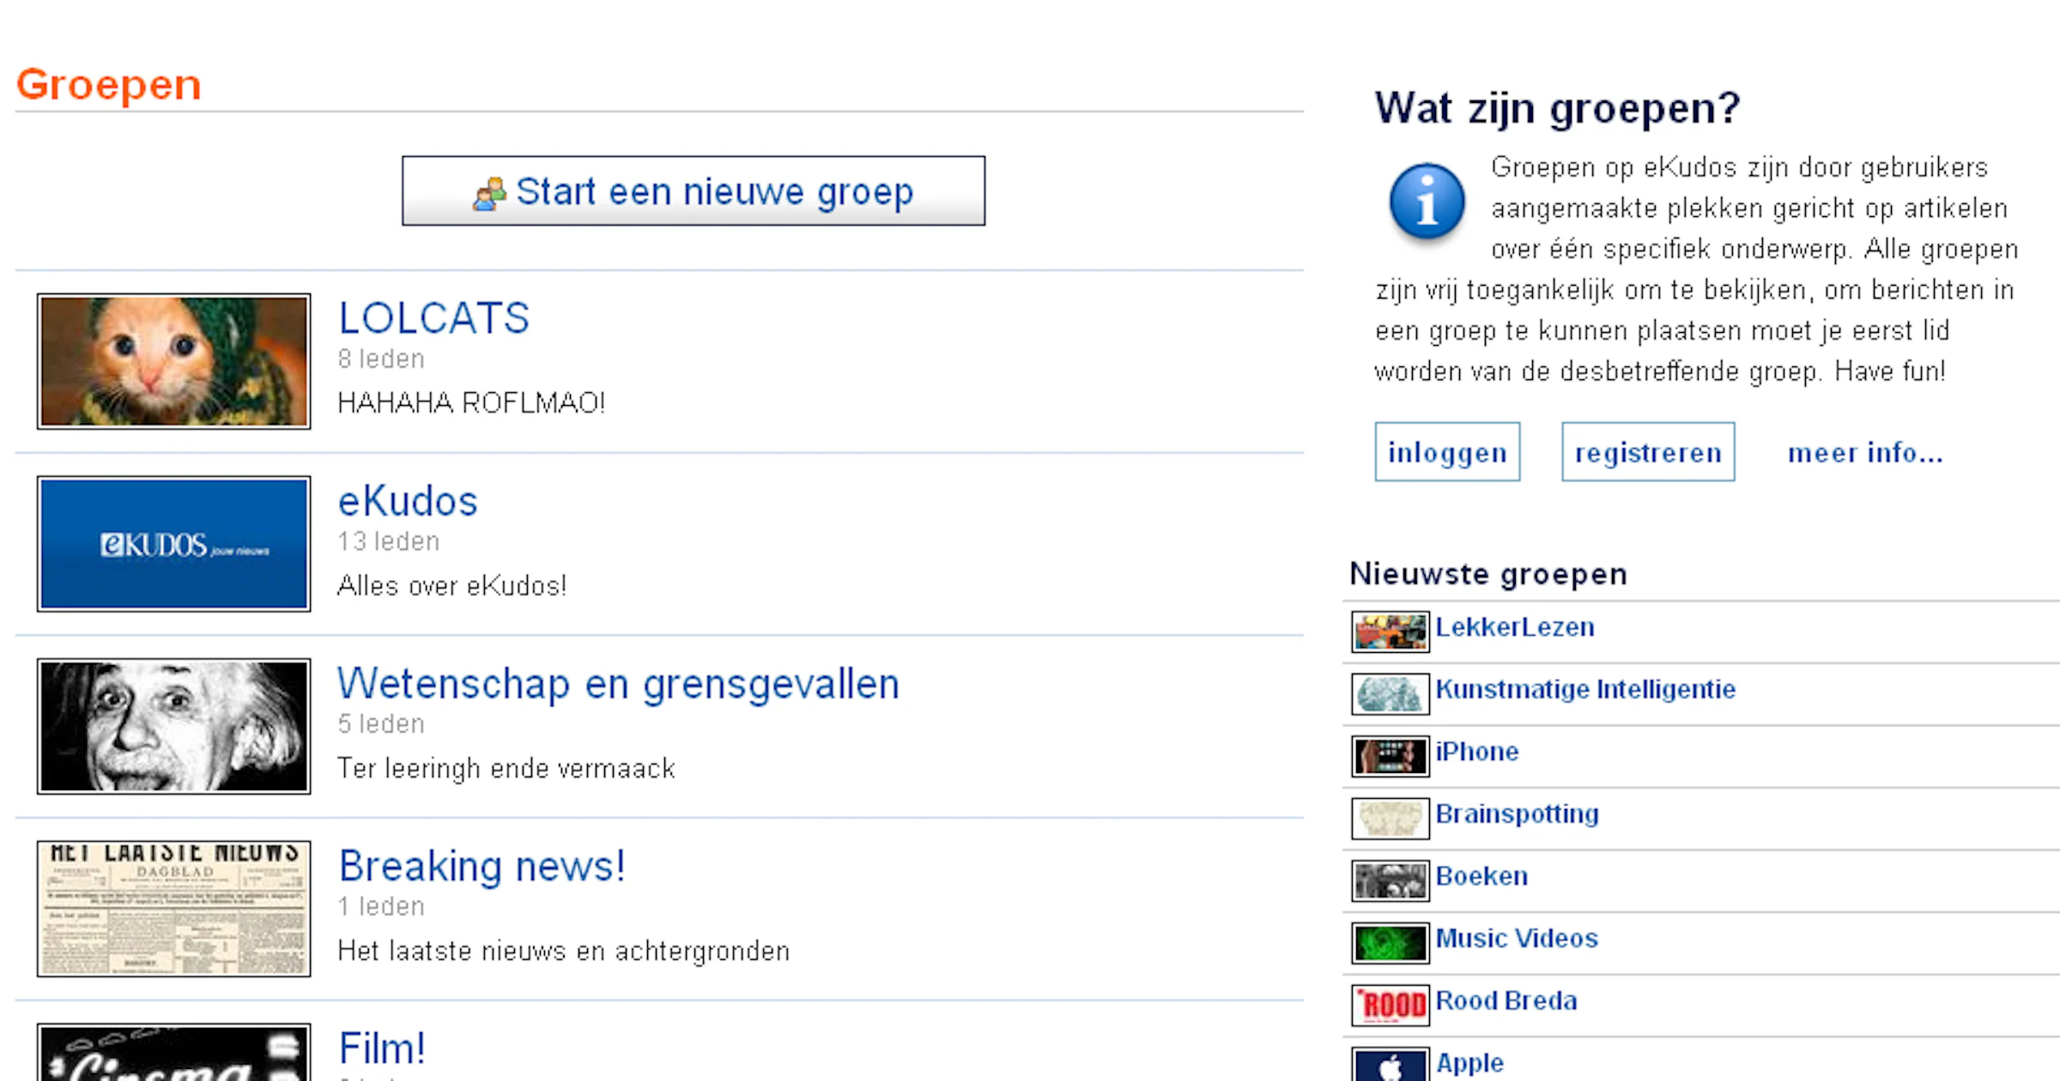Open the Apple group link

pyautogui.click(x=1469, y=1063)
